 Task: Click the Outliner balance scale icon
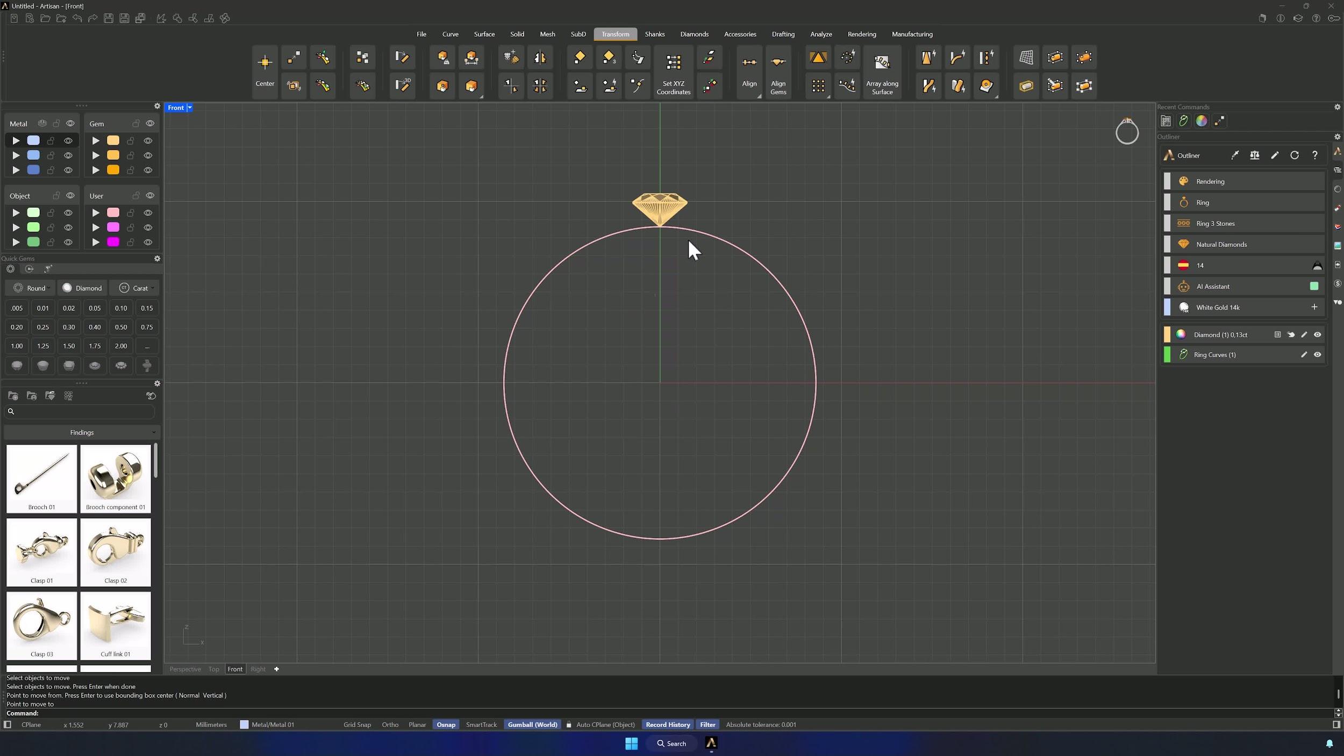(1254, 155)
